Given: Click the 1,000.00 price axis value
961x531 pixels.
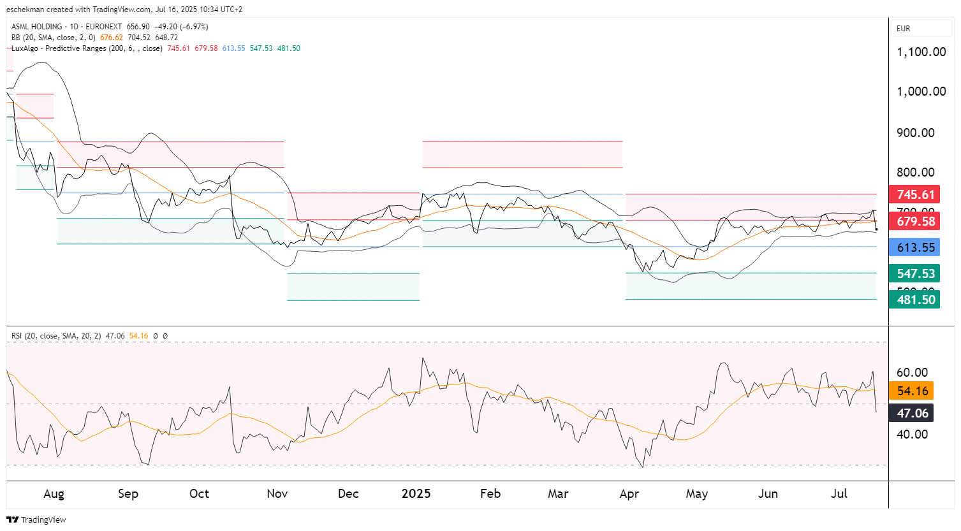Looking at the screenshot, I should [x=921, y=91].
